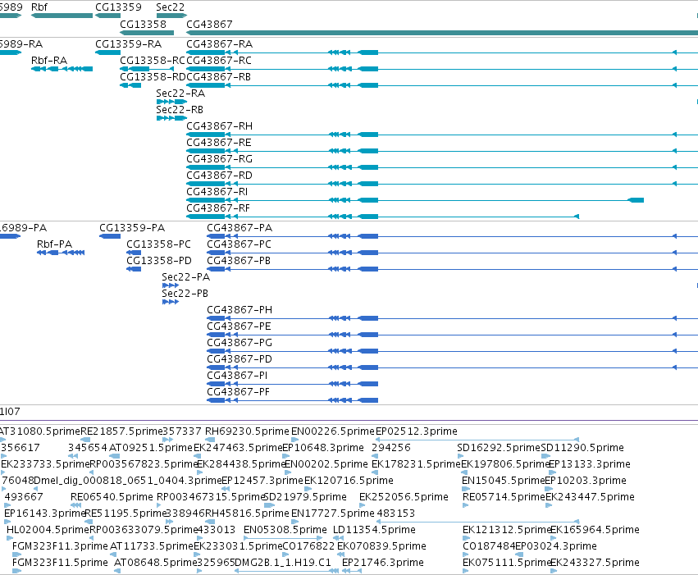The image size is (698, 575).
Task: Select EST EK243327.5prime label
Action: pyautogui.click(x=595, y=563)
